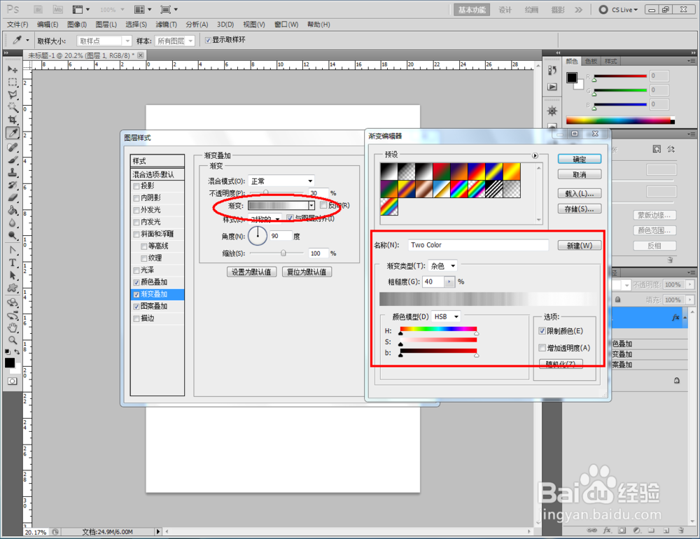This screenshot has height=539, width=700.
Task: Click the 缩放 scale slider handle
Action: point(283,253)
